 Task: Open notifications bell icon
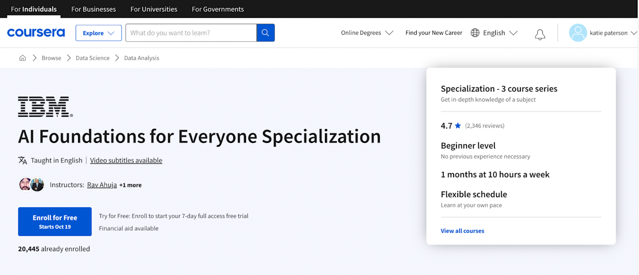pyautogui.click(x=540, y=35)
